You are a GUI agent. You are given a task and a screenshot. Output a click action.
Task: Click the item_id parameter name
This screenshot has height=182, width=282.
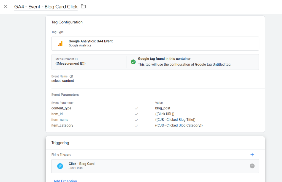(57, 114)
